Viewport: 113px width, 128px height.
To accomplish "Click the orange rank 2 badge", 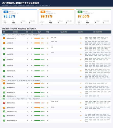I will click(x=4, y=43).
